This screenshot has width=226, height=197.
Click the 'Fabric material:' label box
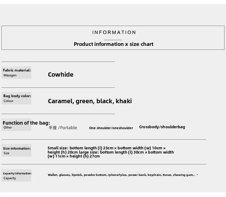point(17,72)
